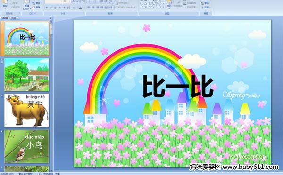Center the paragraph text
The width and height of the screenshot is (283, 175).
(93, 8)
